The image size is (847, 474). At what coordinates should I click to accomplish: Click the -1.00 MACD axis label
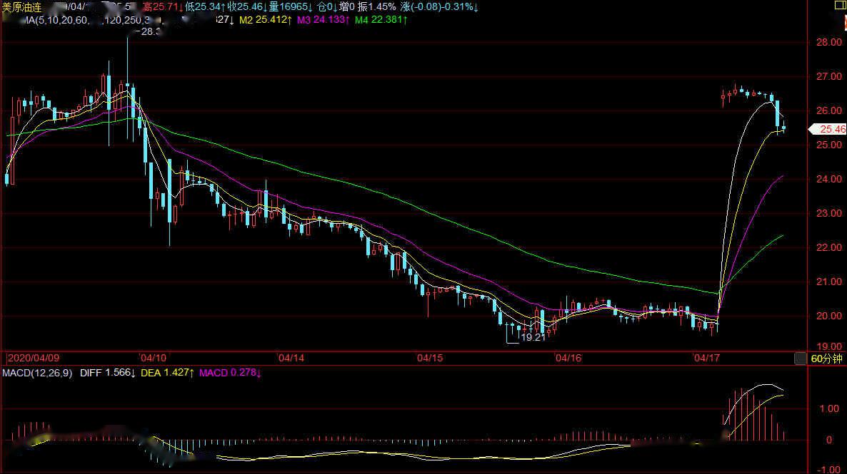828,470
